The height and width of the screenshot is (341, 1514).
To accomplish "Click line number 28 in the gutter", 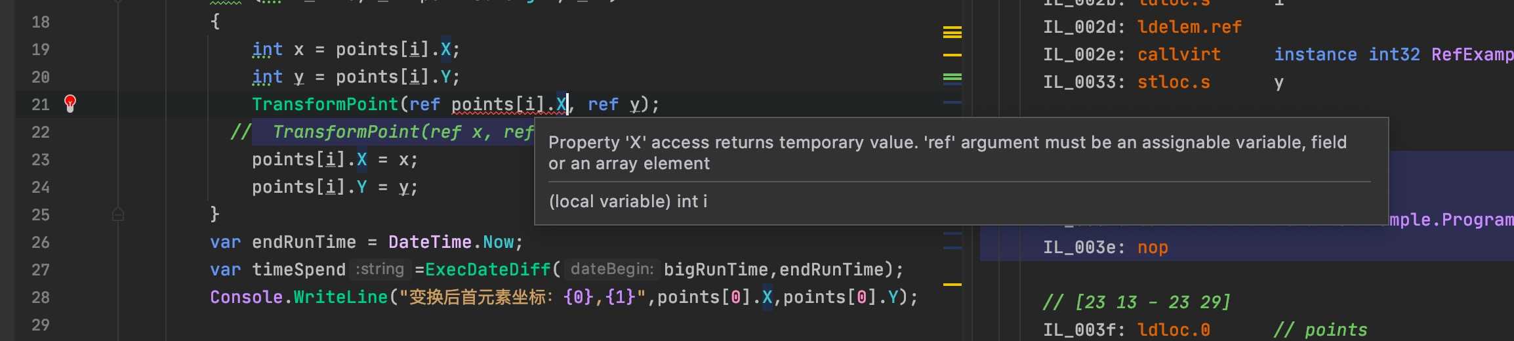I will point(41,297).
